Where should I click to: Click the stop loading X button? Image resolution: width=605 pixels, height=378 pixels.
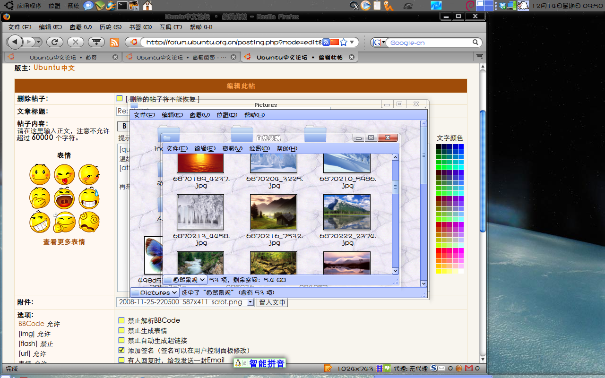click(76, 42)
